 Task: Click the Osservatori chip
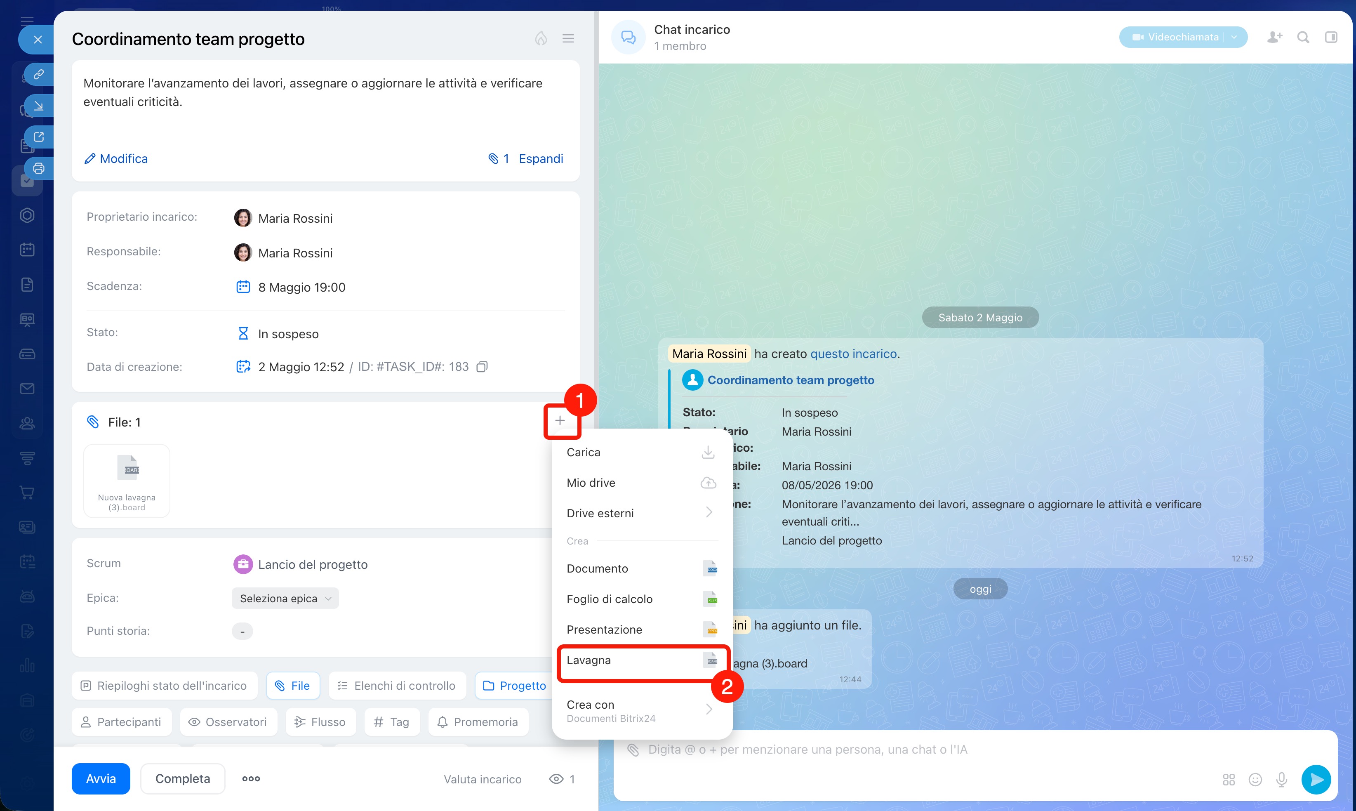point(228,722)
